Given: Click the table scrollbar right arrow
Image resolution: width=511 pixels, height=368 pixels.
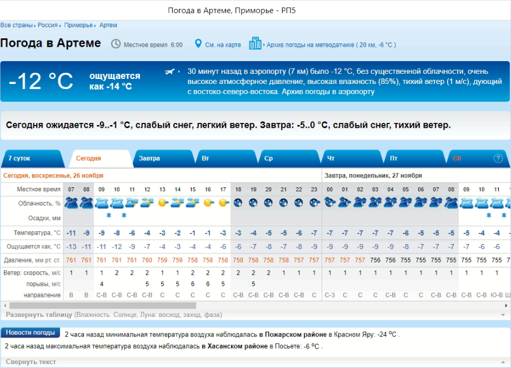Looking at the screenshot, I should click(x=506, y=306).
